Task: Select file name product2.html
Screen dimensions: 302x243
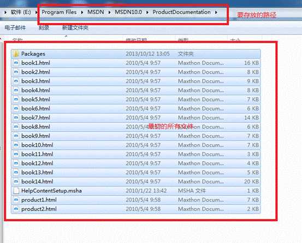Action: (39, 209)
